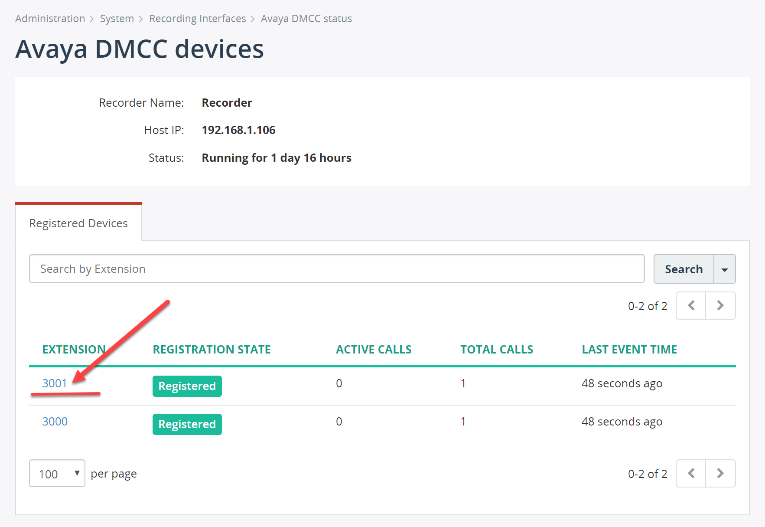Go to System breadcrumb
Screen dimensions: 765x527
(117, 19)
